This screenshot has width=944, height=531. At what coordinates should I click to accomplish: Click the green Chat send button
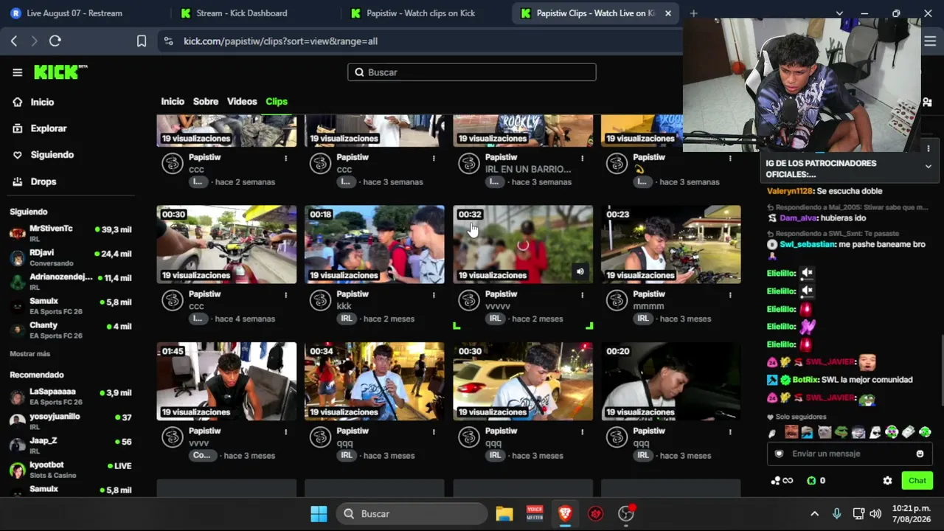pyautogui.click(x=917, y=480)
